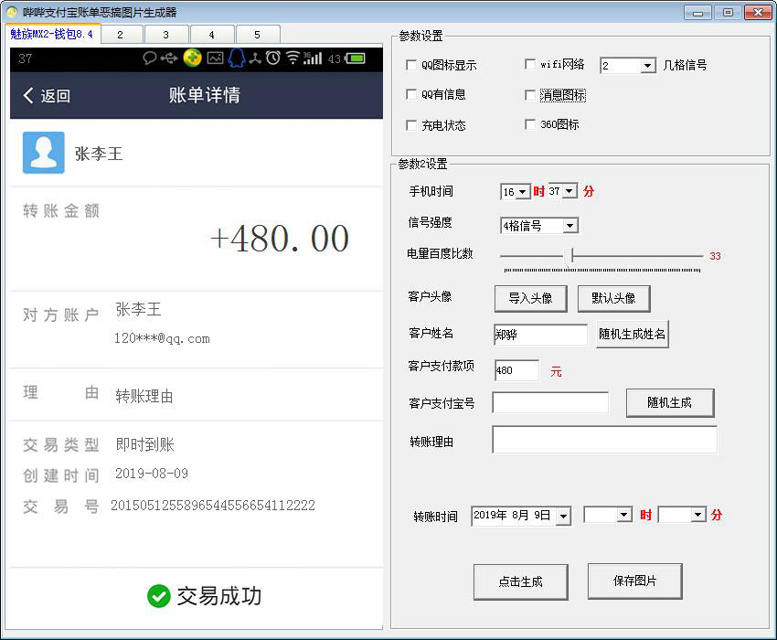777x640 pixels.
Task: Click the +480.00 amount in the preview
Action: 280,239
